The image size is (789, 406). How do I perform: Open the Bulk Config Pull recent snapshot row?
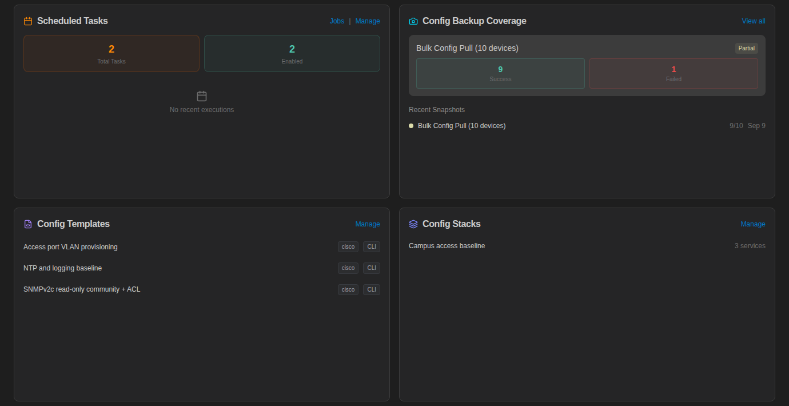click(587, 126)
